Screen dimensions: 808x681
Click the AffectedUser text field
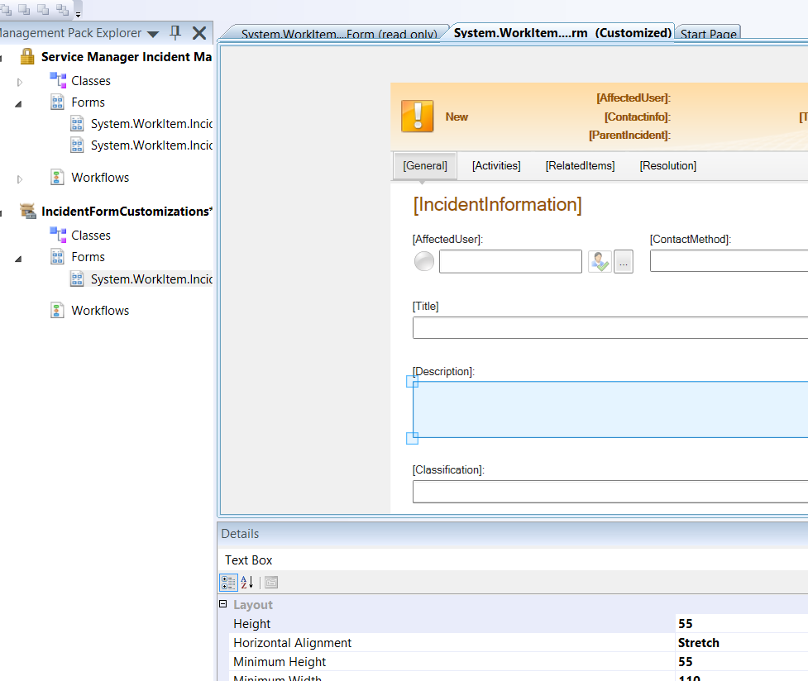(510, 261)
